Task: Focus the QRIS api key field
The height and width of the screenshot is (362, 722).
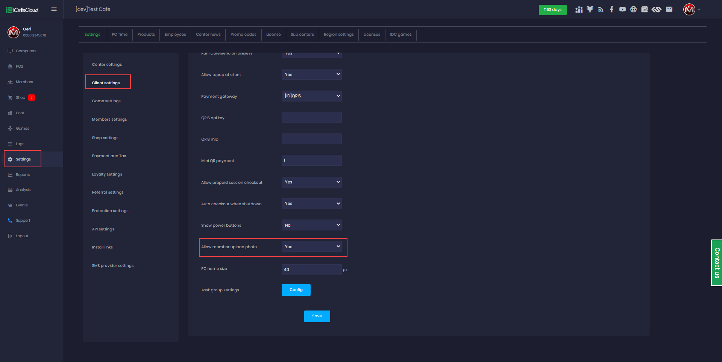Action: [311, 118]
